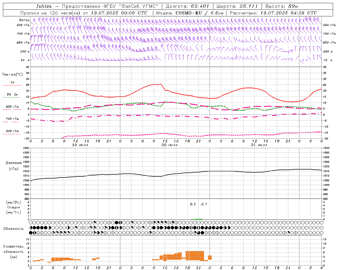This screenshot has height=270, width=337.
Task: Click the Давление pressure panel label
Action: coord(14,163)
